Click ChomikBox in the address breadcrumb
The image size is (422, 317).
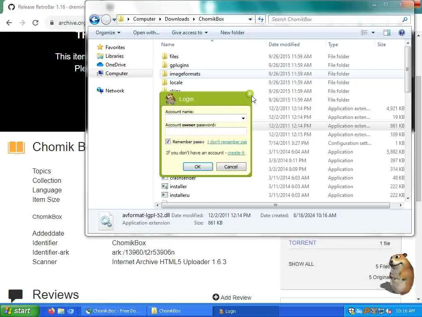pos(211,19)
